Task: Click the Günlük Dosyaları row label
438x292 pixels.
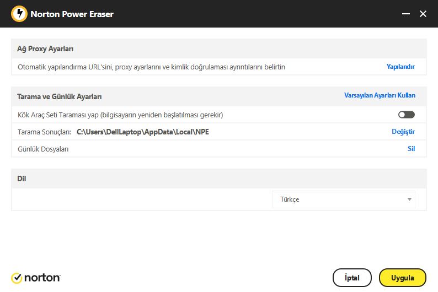Action: coord(43,149)
